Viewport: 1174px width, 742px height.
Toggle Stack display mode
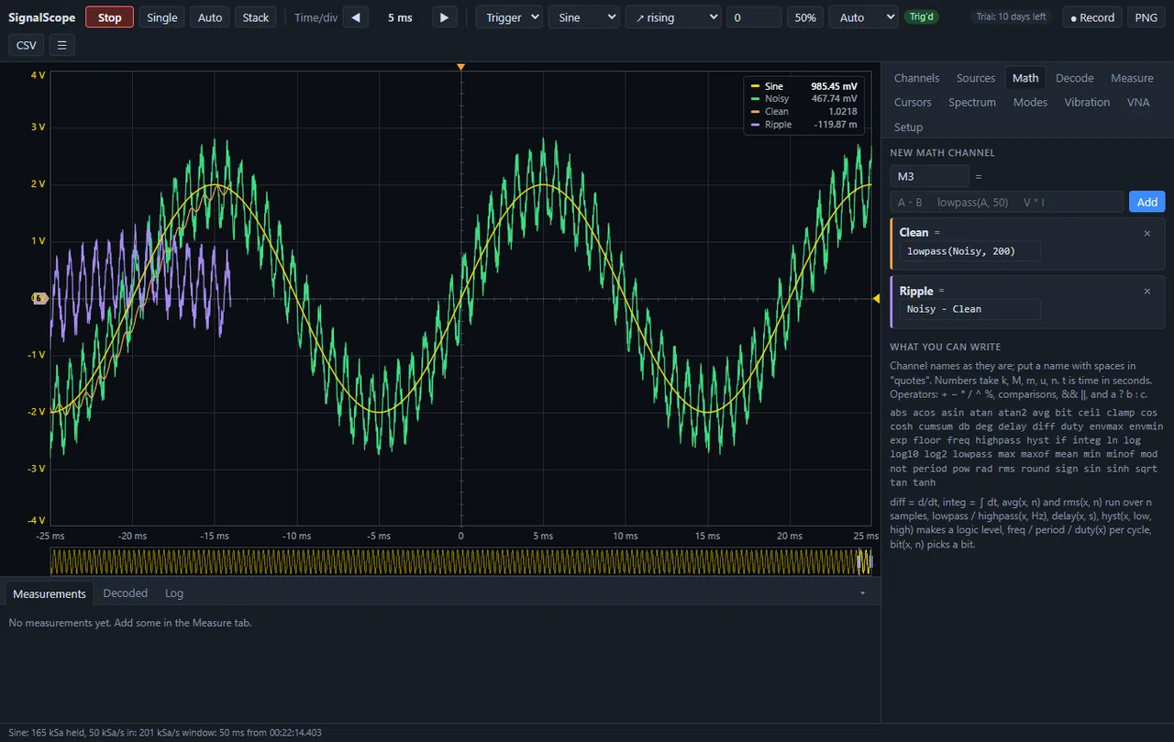point(256,17)
